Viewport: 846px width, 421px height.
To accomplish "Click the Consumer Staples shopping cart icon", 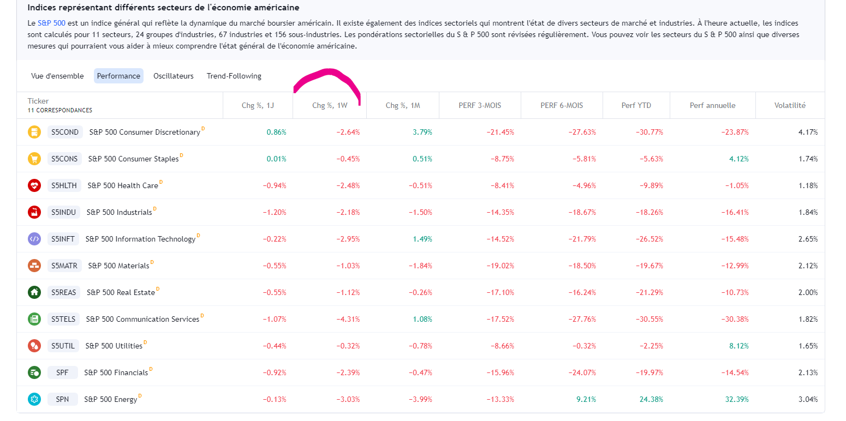I will (34, 159).
